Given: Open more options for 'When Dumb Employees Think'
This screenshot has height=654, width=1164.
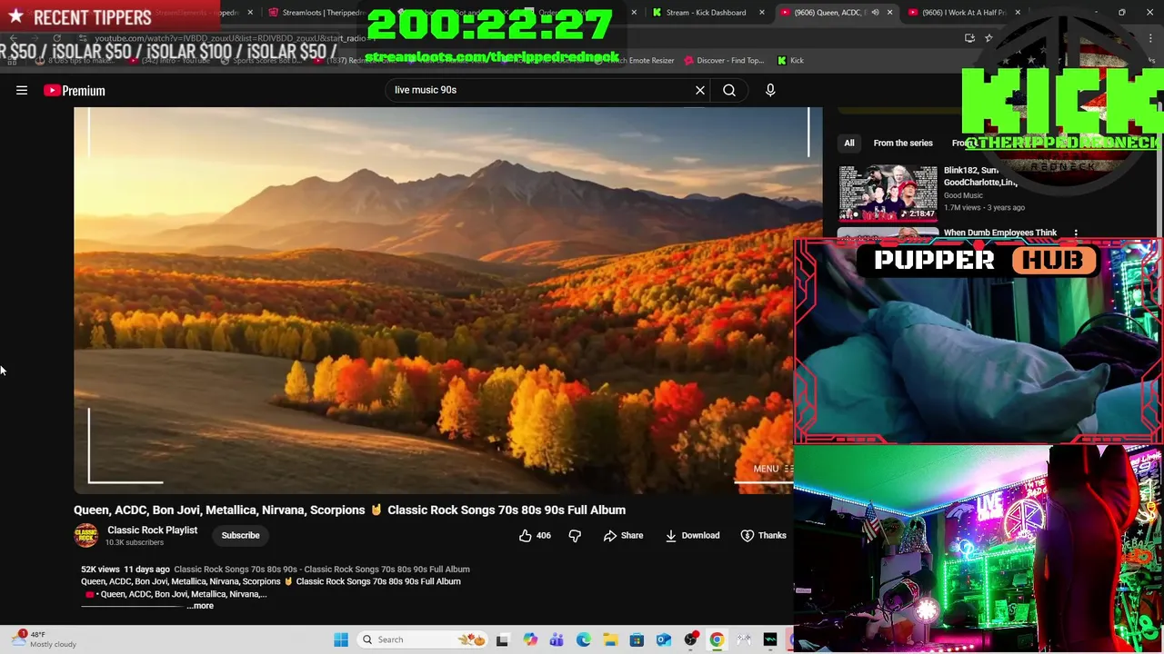Looking at the screenshot, I should coord(1076,233).
